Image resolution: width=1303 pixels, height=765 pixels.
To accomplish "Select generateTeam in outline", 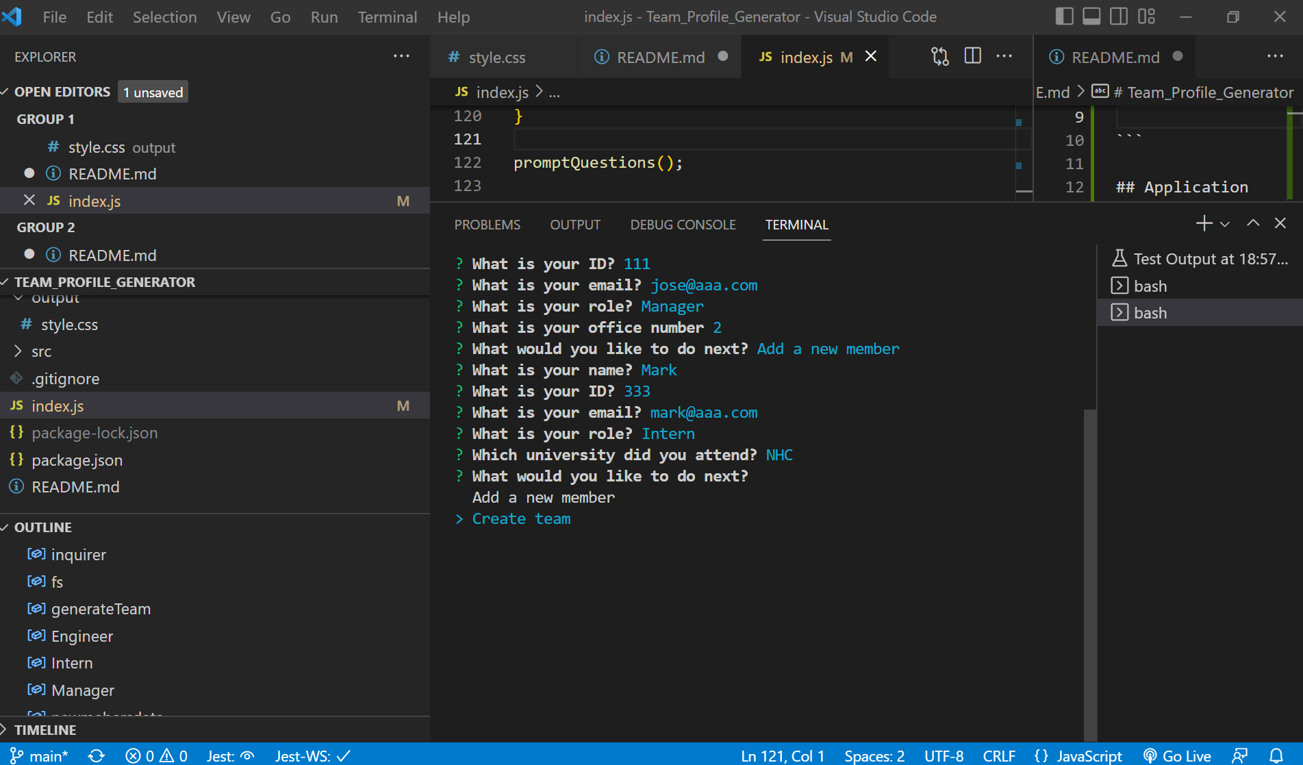I will [101, 609].
